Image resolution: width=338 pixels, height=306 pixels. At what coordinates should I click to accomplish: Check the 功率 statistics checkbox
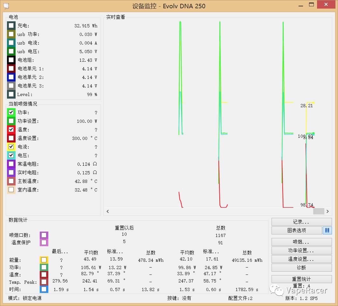click(44, 267)
